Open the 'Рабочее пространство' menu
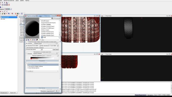172x97 pixels. [x=9, y=1]
